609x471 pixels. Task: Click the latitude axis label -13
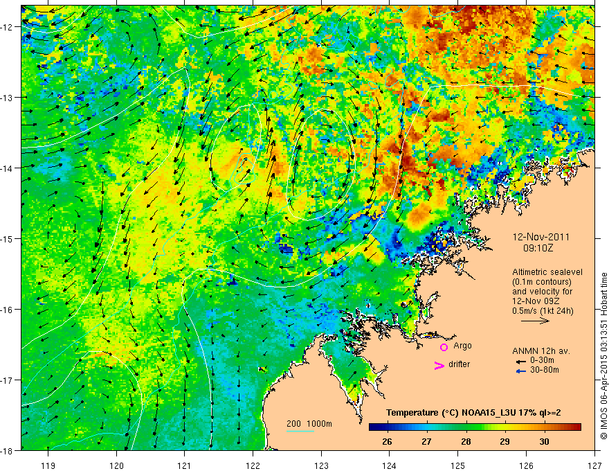(x=8, y=97)
